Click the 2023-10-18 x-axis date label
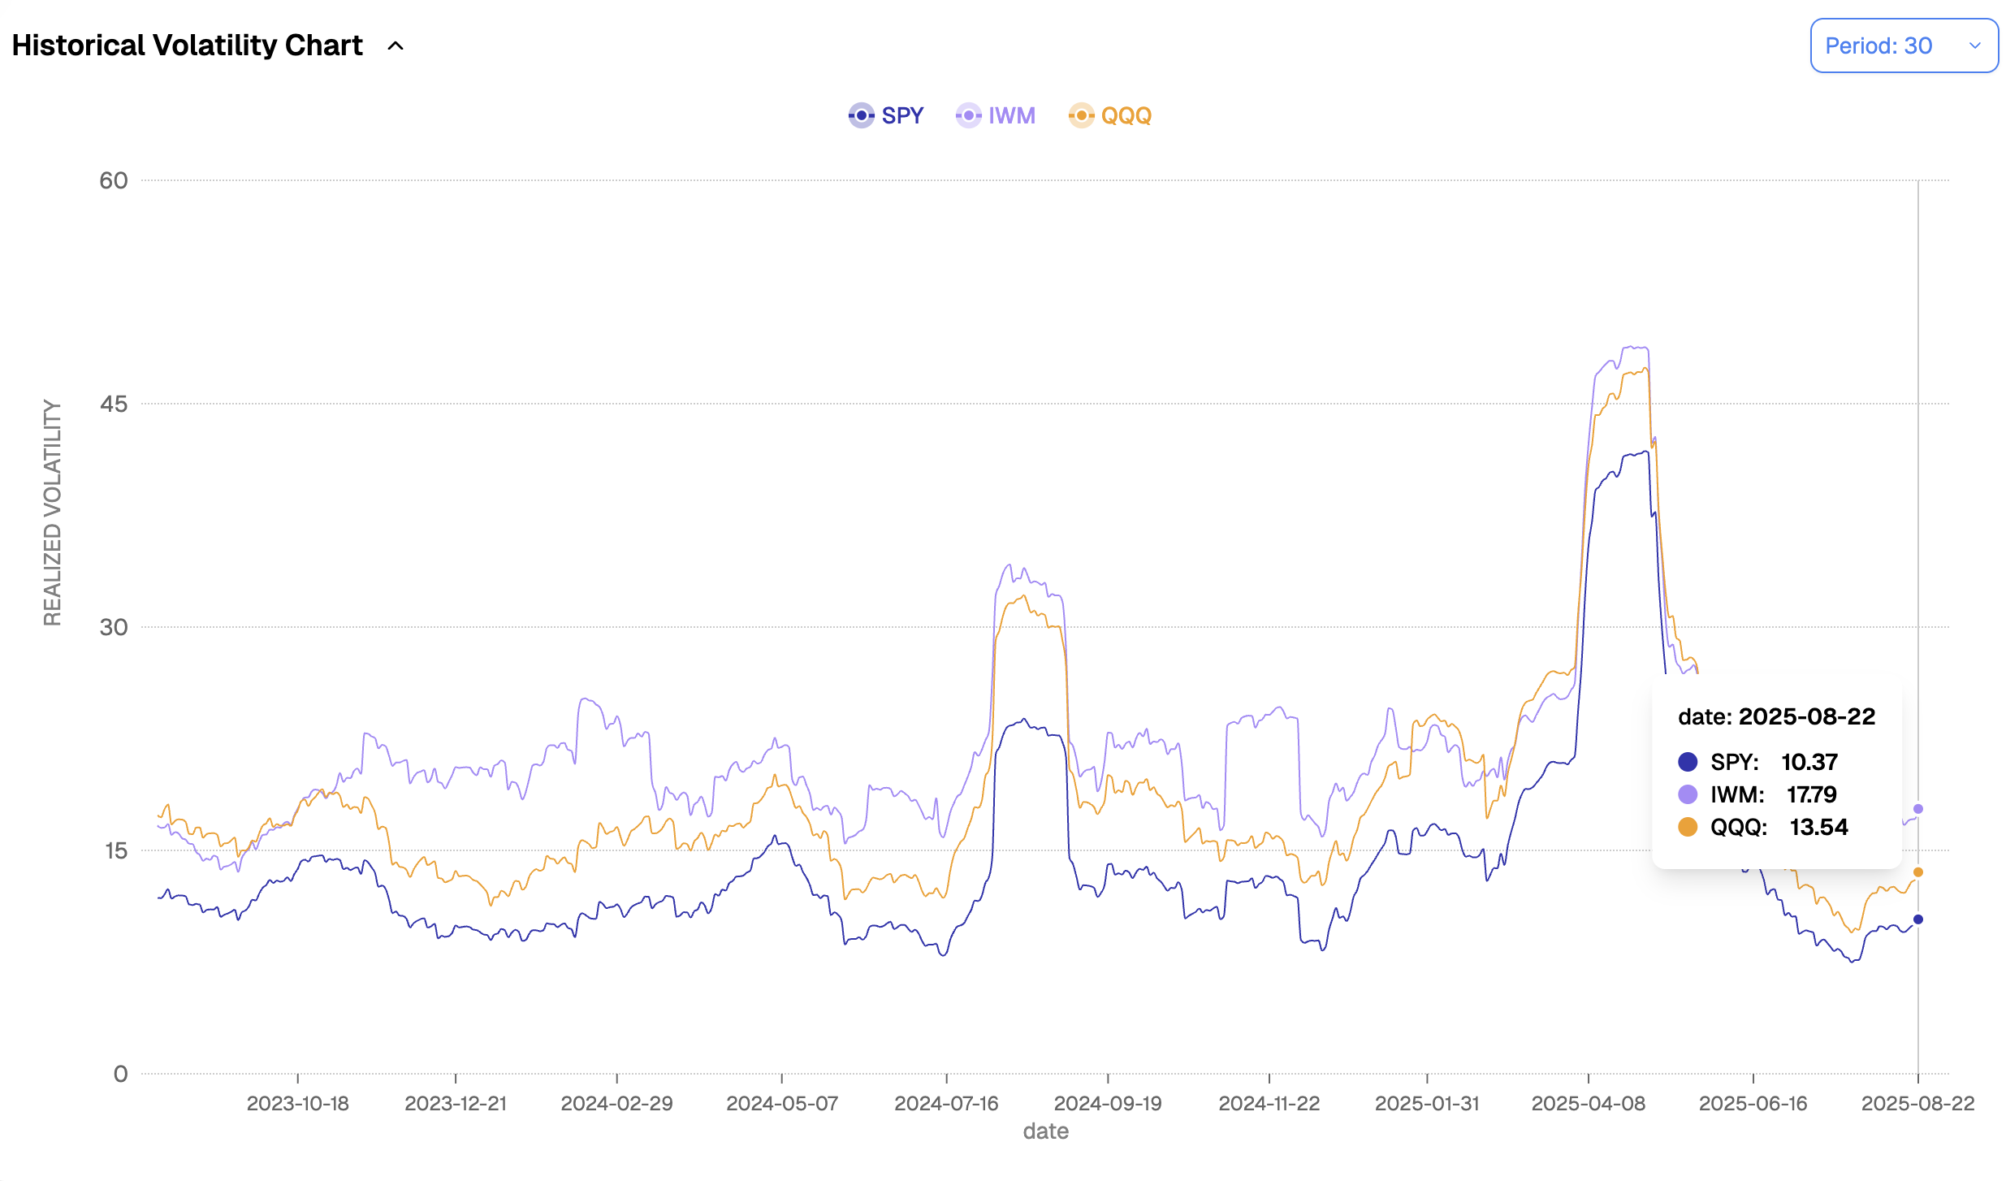The width and height of the screenshot is (2006, 1181). (297, 1103)
